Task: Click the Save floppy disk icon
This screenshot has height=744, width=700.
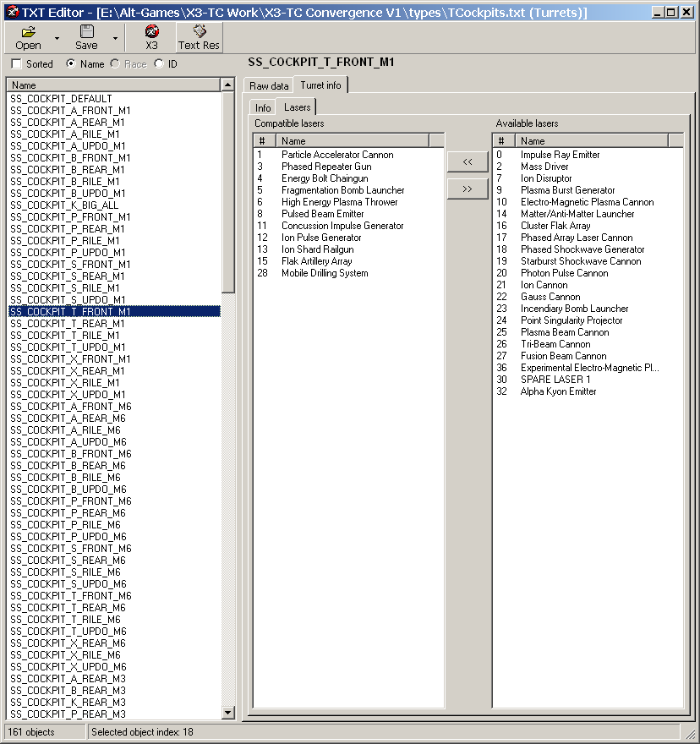Action: [x=86, y=32]
